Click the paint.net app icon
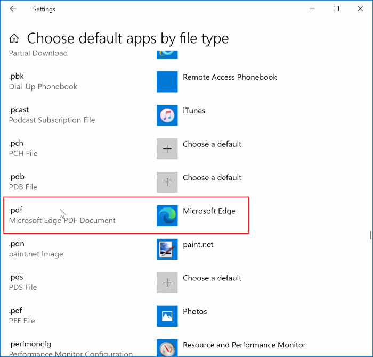The height and width of the screenshot is (357, 373). tap(167, 249)
